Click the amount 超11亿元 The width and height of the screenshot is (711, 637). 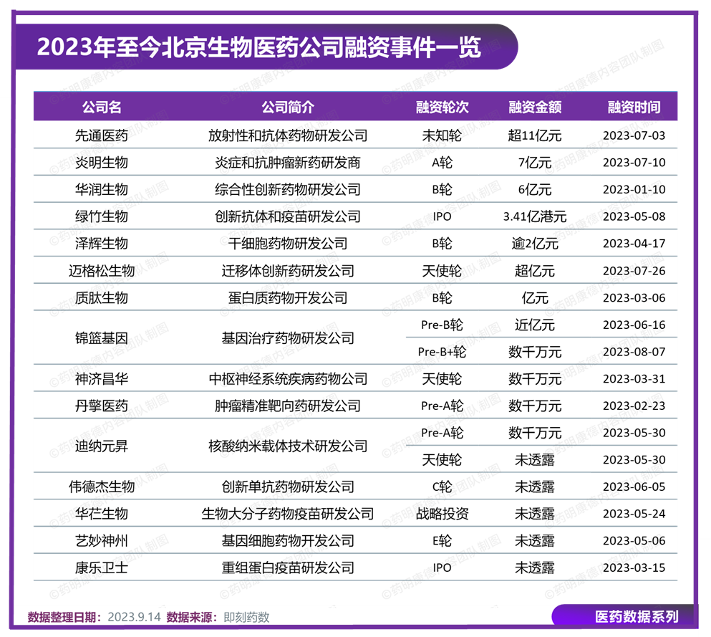pos(535,135)
